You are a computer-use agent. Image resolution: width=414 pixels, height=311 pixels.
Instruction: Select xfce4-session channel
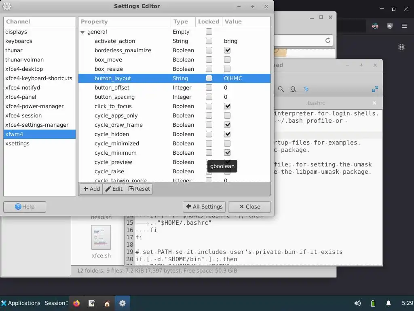pyautogui.click(x=40, y=115)
